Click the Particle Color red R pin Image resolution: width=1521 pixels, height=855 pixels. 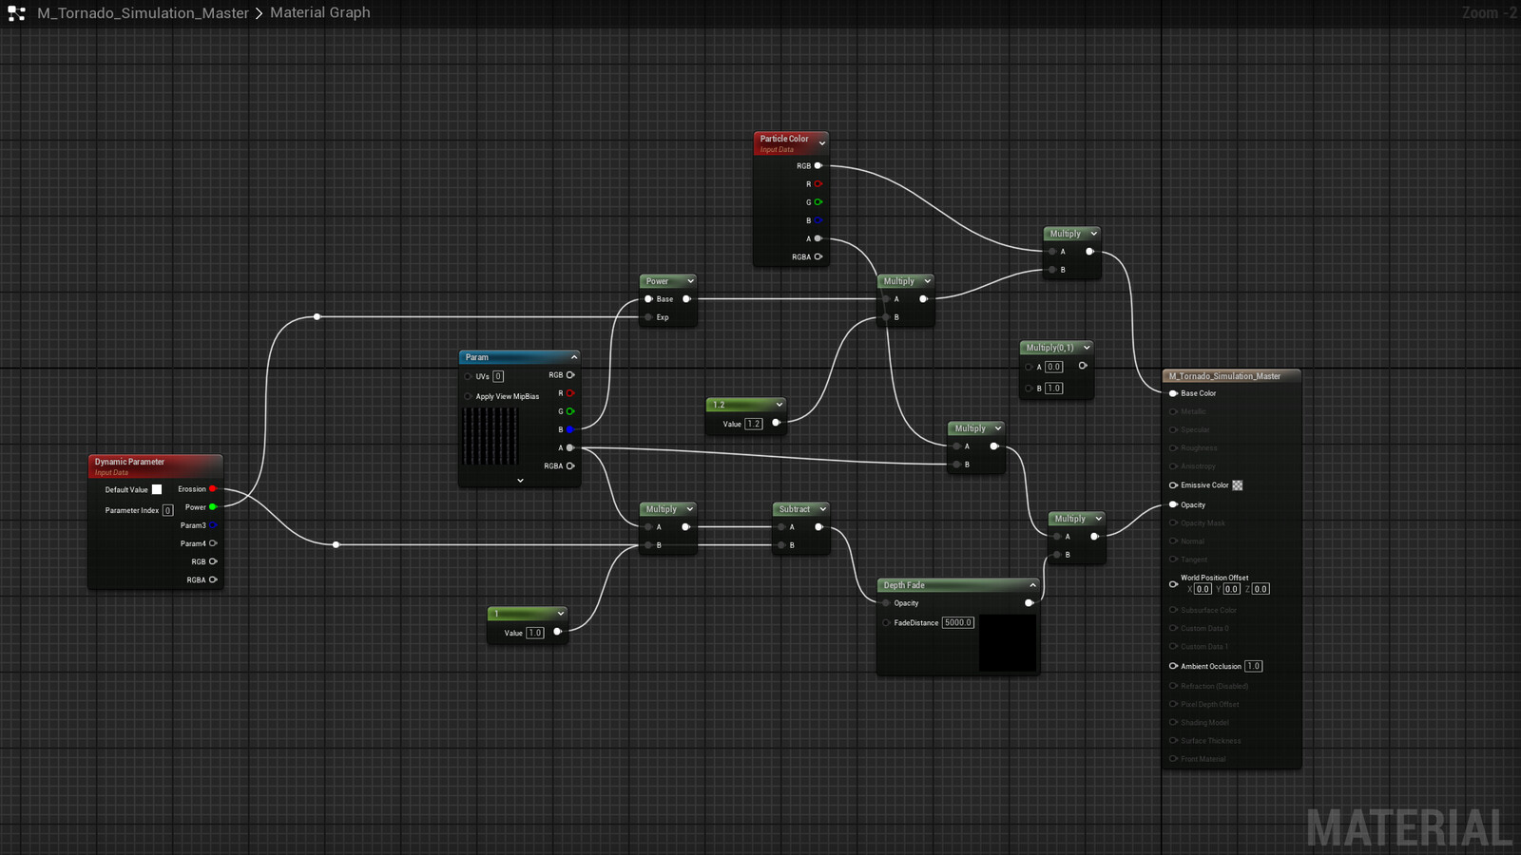(818, 184)
